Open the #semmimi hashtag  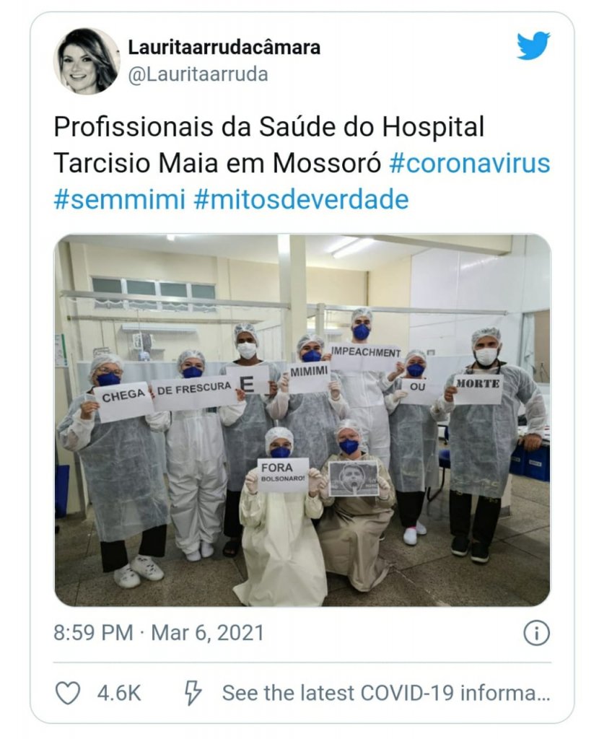coord(119,199)
